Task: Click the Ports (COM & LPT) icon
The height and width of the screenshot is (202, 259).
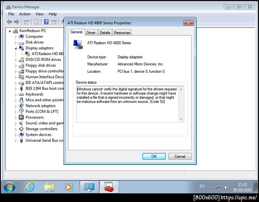Action: pos(21,112)
